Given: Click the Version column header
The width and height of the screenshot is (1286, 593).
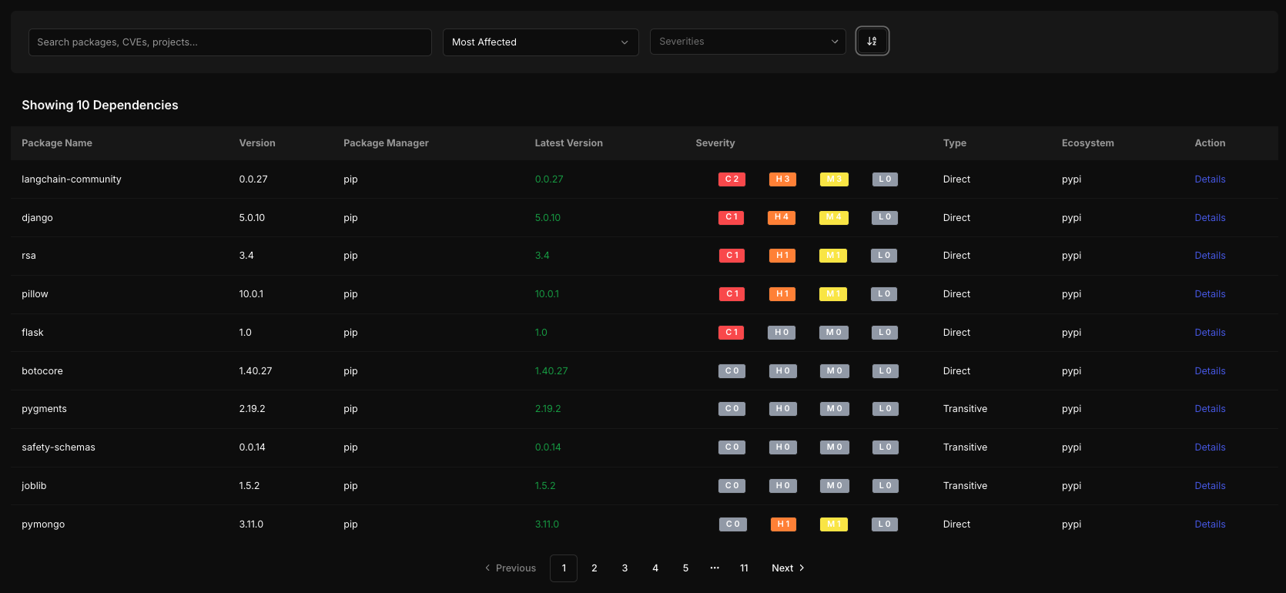Looking at the screenshot, I should 257,143.
